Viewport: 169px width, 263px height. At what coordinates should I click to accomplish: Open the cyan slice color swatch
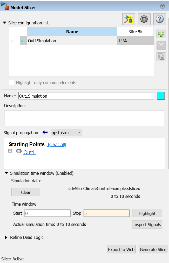(x=161, y=96)
